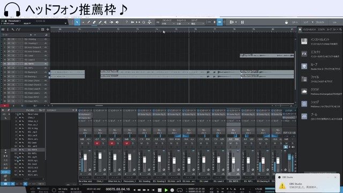
Task: Open Snap mode dropdown
Action: pos(198,24)
